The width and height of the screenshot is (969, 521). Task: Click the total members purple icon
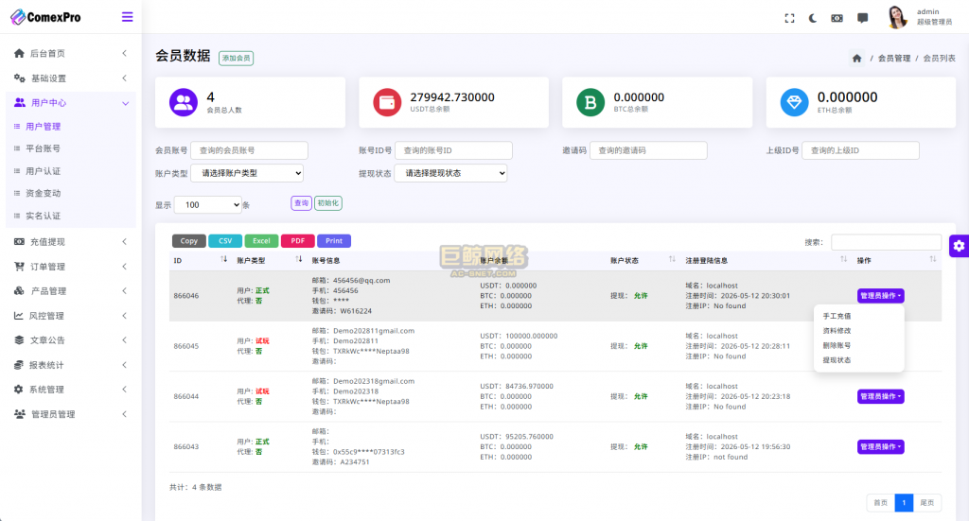click(x=184, y=102)
